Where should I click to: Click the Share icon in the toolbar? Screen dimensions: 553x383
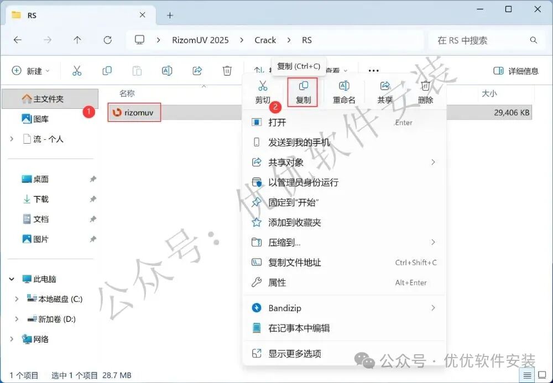click(197, 71)
